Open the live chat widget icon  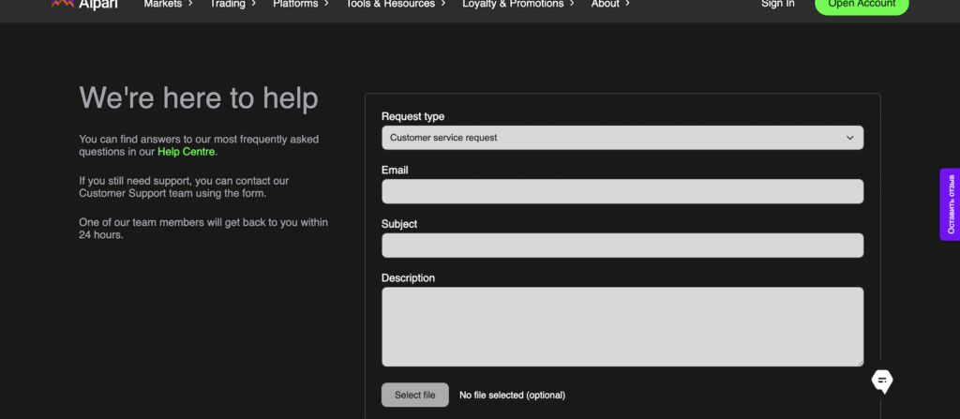(882, 381)
